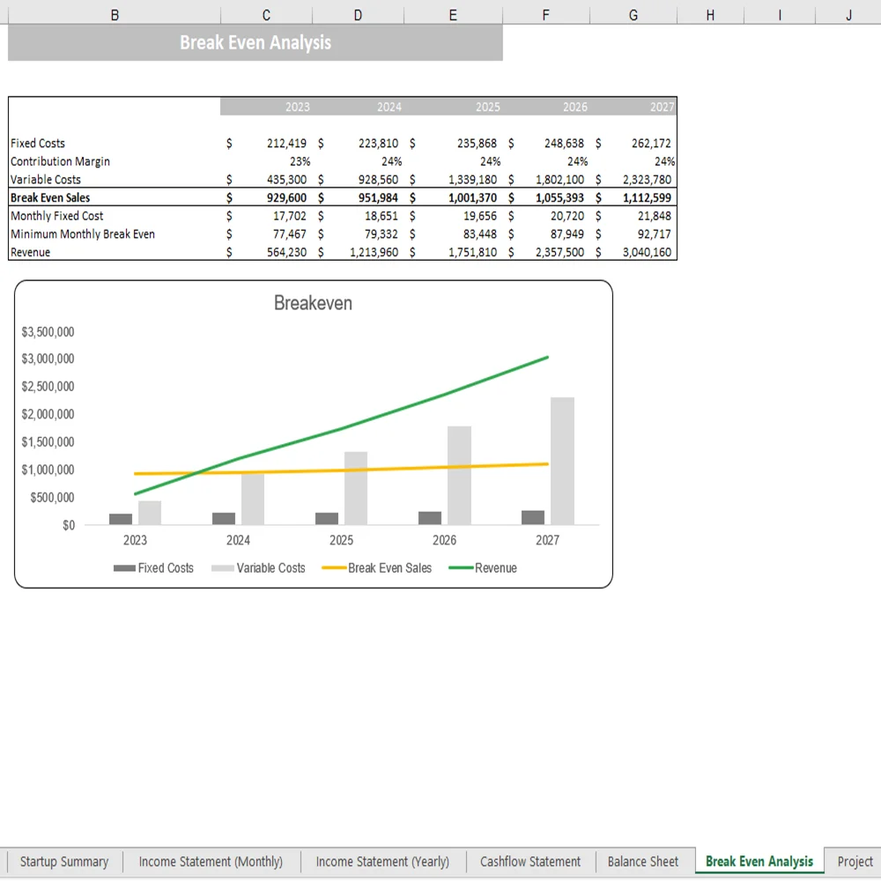The image size is (881, 881).
Task: Open the Balance Sheet tab
Action: [x=644, y=862]
